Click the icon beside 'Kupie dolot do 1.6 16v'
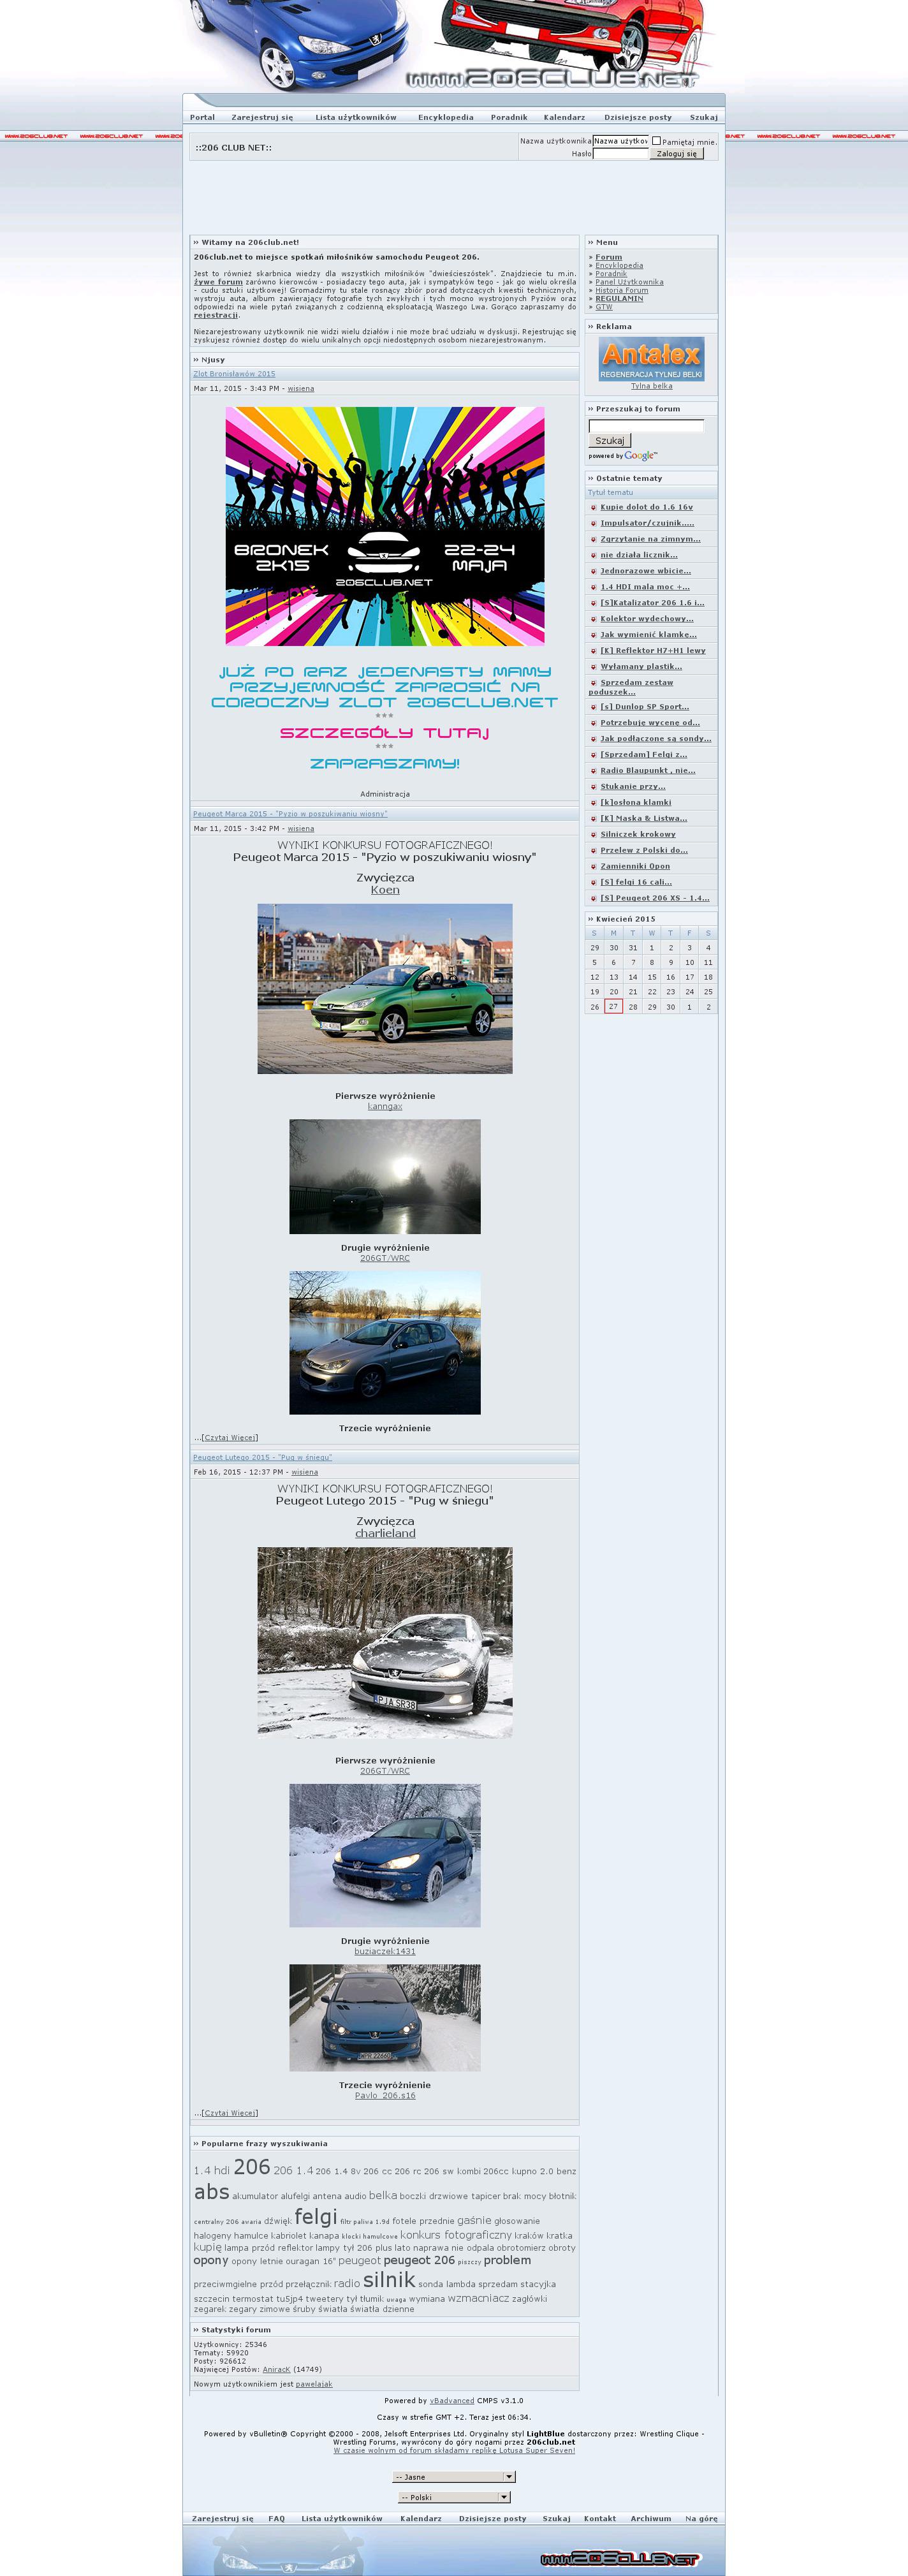Screen dimensions: 908x2576 coord(593,507)
